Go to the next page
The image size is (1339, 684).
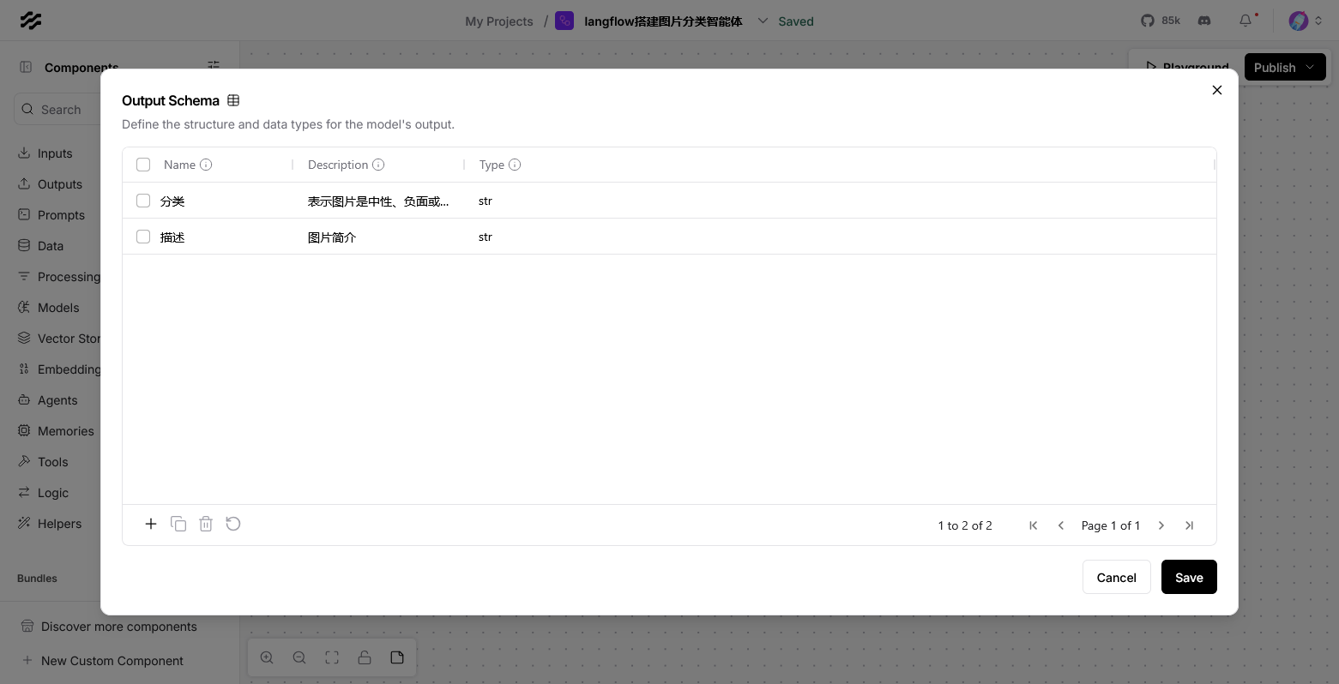pyautogui.click(x=1161, y=525)
